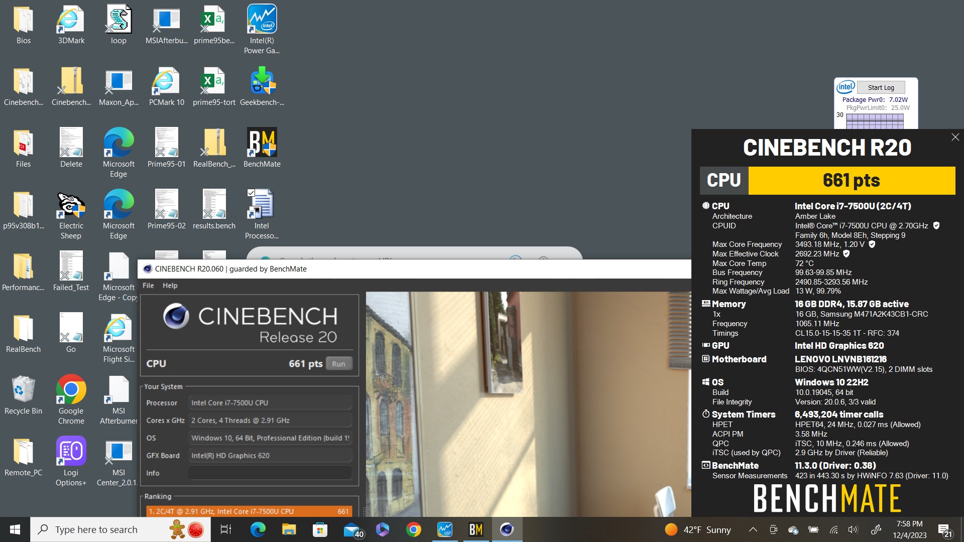Viewport: 964px width, 542px height.
Task: Open the notification center
Action: 945,530
